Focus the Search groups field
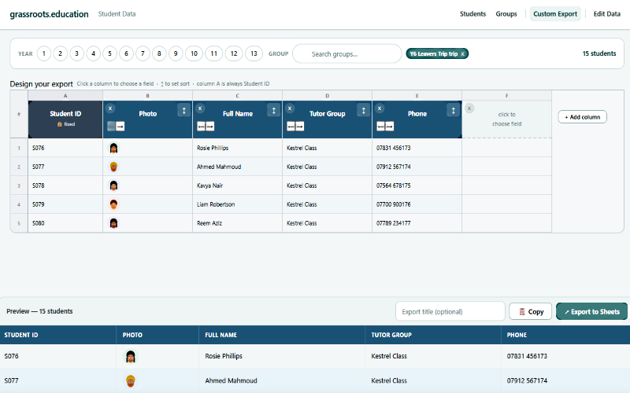630x393 pixels. [347, 53]
